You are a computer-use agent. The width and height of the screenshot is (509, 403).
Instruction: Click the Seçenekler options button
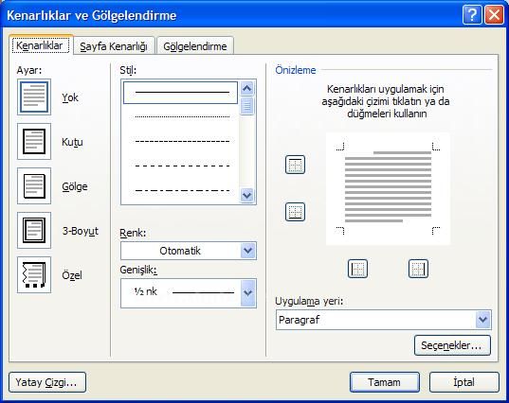452,345
